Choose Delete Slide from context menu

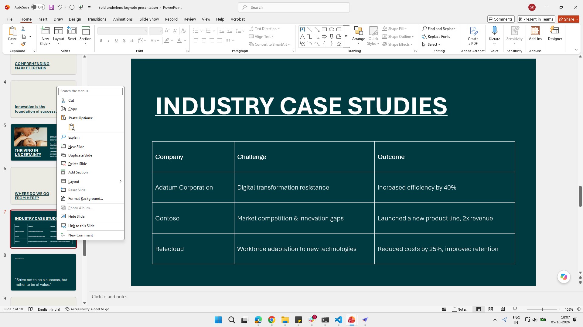[x=90, y=163]
